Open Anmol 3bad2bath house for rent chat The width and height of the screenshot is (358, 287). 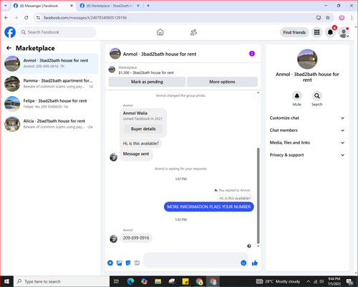pos(50,63)
